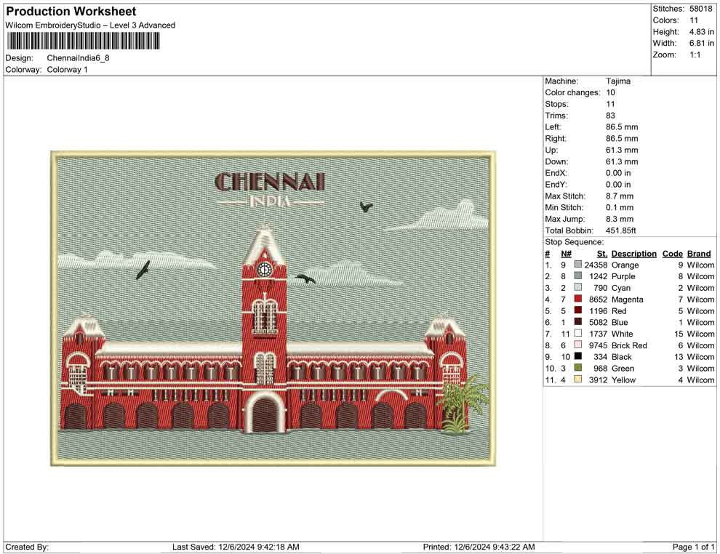720x554 pixels.
Task: Select the Brick Red thread swatch
Action: pos(577,345)
